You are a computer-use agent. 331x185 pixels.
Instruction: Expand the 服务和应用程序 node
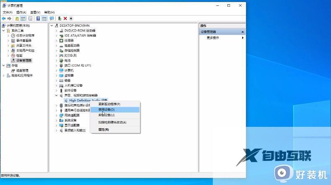4,75
